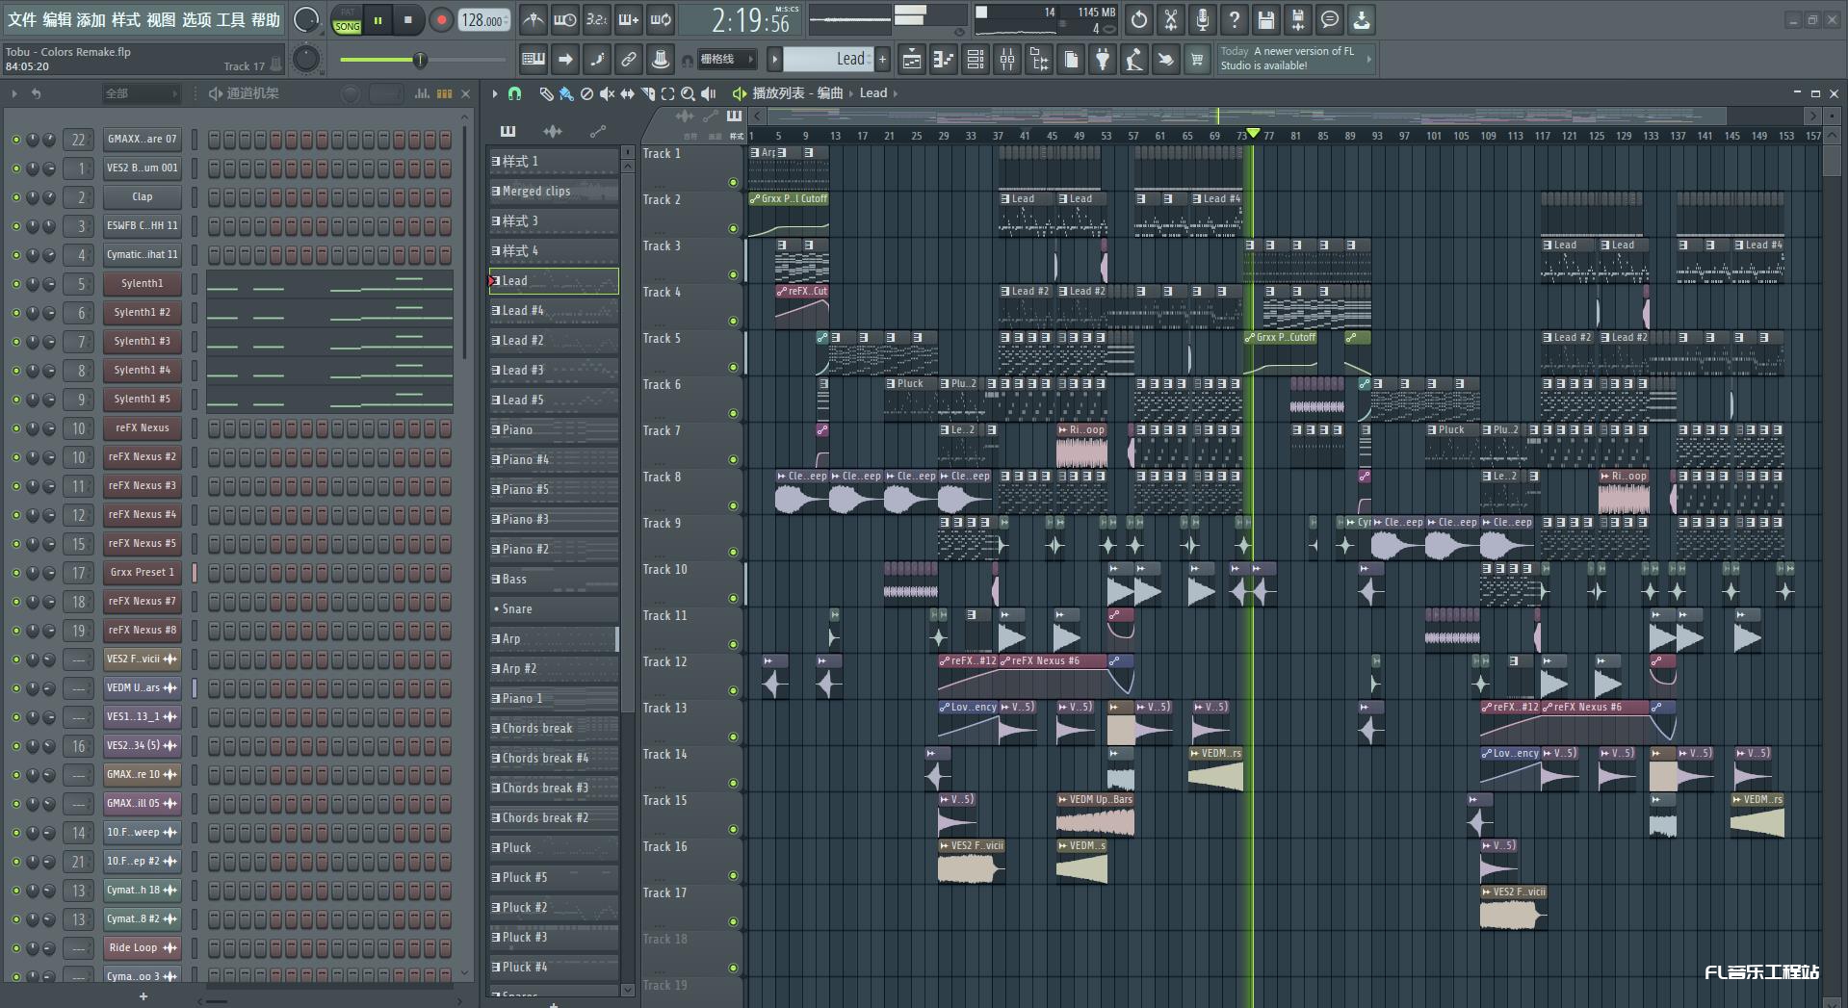Open the snap 栅格线 dropdown
Viewport: 1848px width, 1008px height.
(727, 60)
